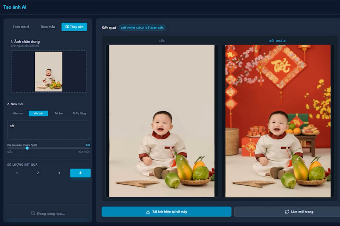340x226 pixels.
Task: Click the refresh icon beside Làm mới trang
Action: click(x=287, y=212)
